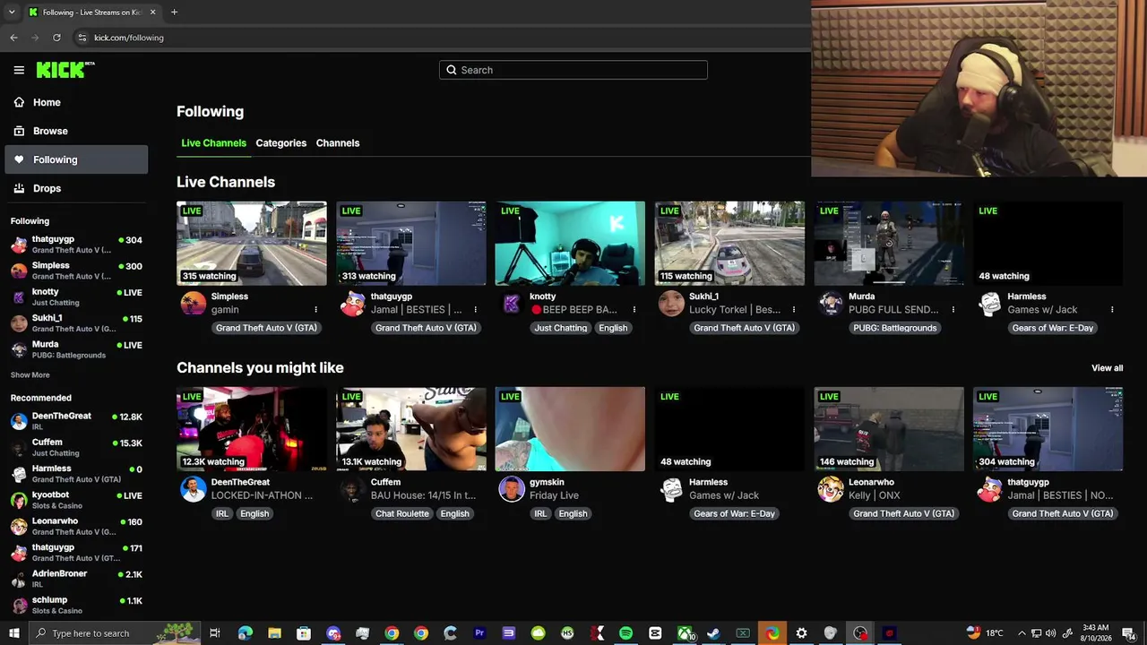The height and width of the screenshot is (645, 1147).
Task: Go to Home in the sidebar
Action: pyautogui.click(x=76, y=102)
